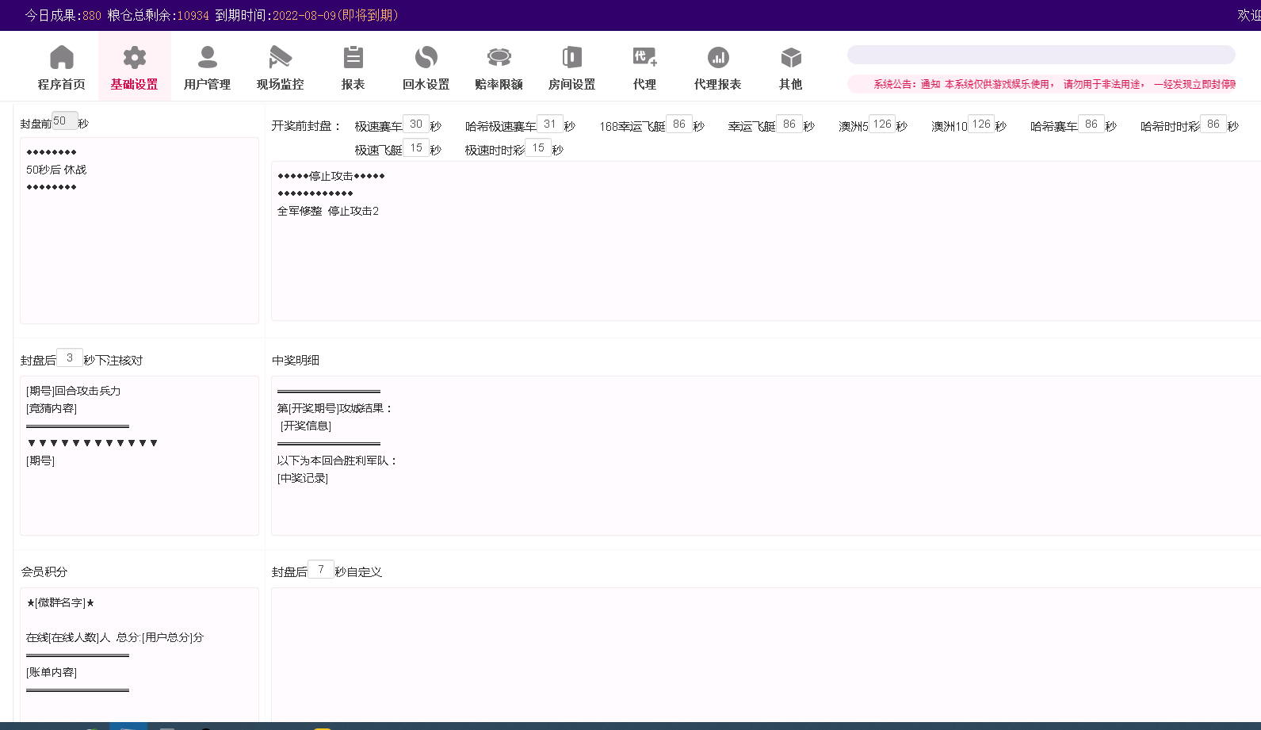Open the 报表 clipboard icon

point(353,58)
